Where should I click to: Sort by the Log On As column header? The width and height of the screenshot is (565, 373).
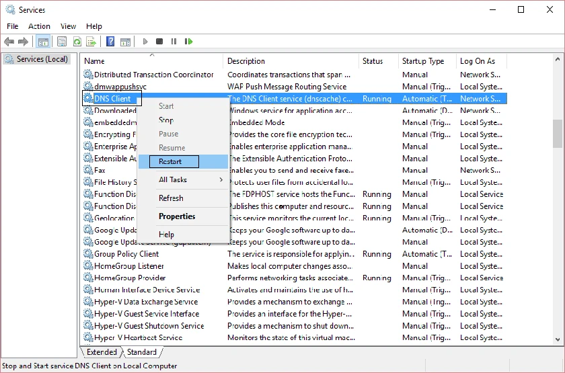click(x=482, y=61)
